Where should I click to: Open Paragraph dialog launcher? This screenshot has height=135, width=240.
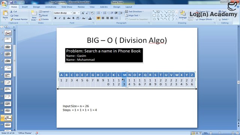click(x=149, y=23)
